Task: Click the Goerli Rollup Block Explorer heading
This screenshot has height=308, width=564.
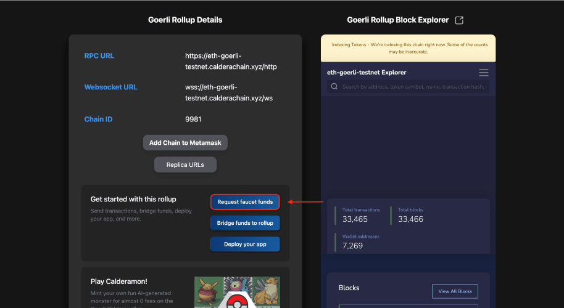Action: point(398,20)
